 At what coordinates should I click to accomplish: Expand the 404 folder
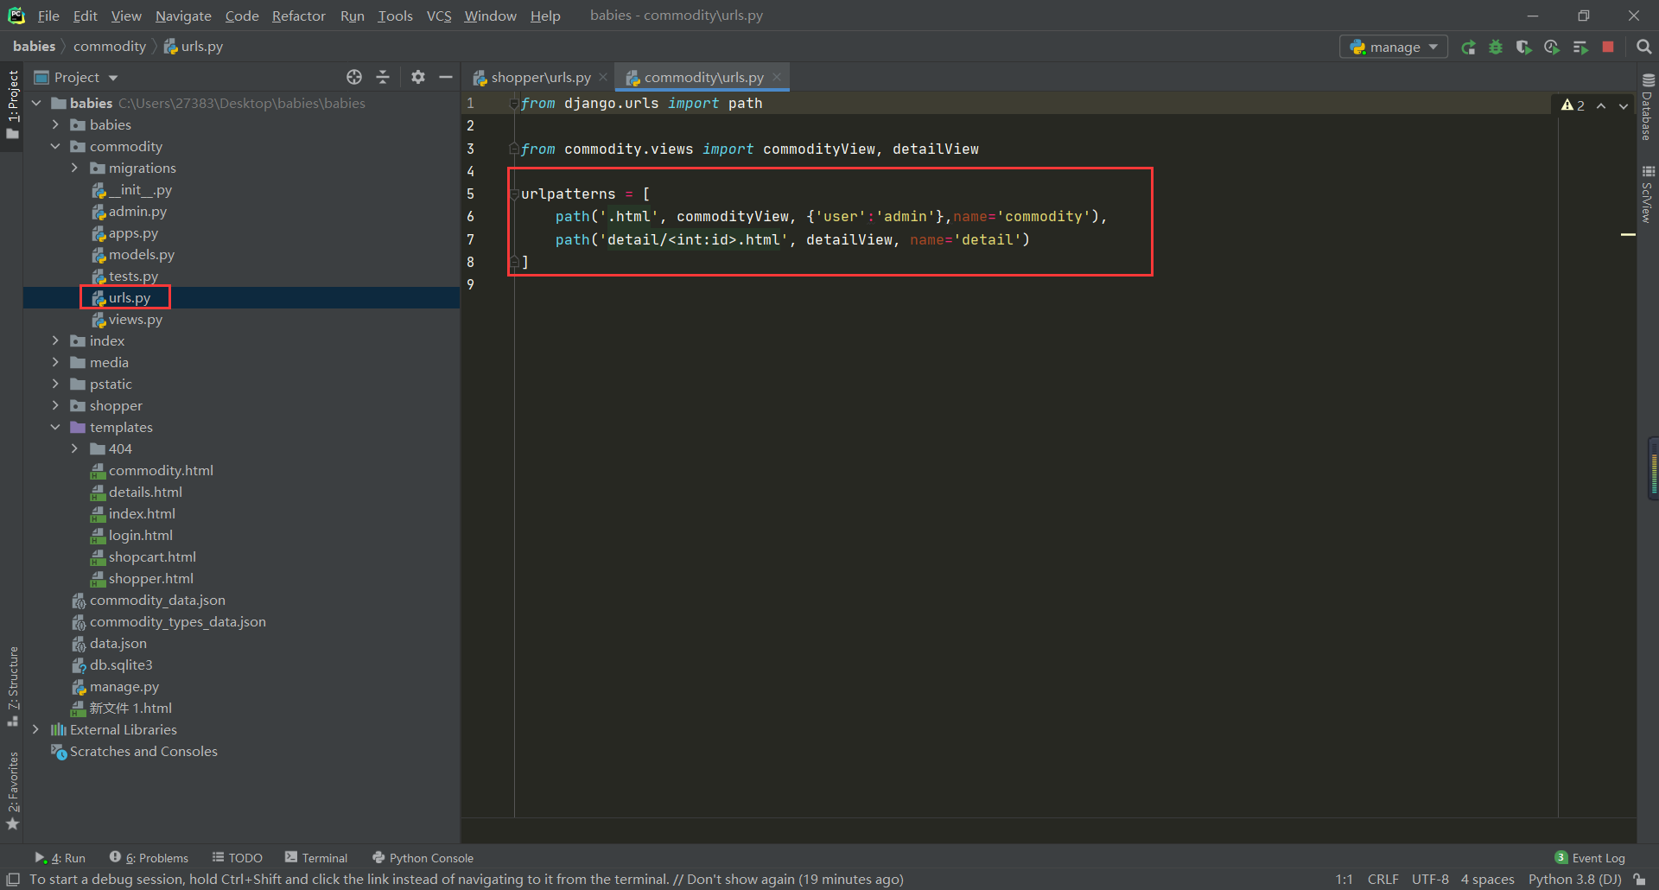tap(74, 448)
